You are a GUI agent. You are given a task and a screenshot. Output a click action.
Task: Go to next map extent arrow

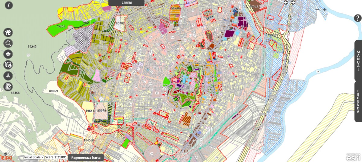point(293,2)
